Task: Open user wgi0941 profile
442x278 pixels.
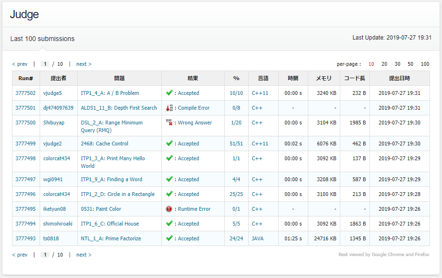Action: pos(53,179)
